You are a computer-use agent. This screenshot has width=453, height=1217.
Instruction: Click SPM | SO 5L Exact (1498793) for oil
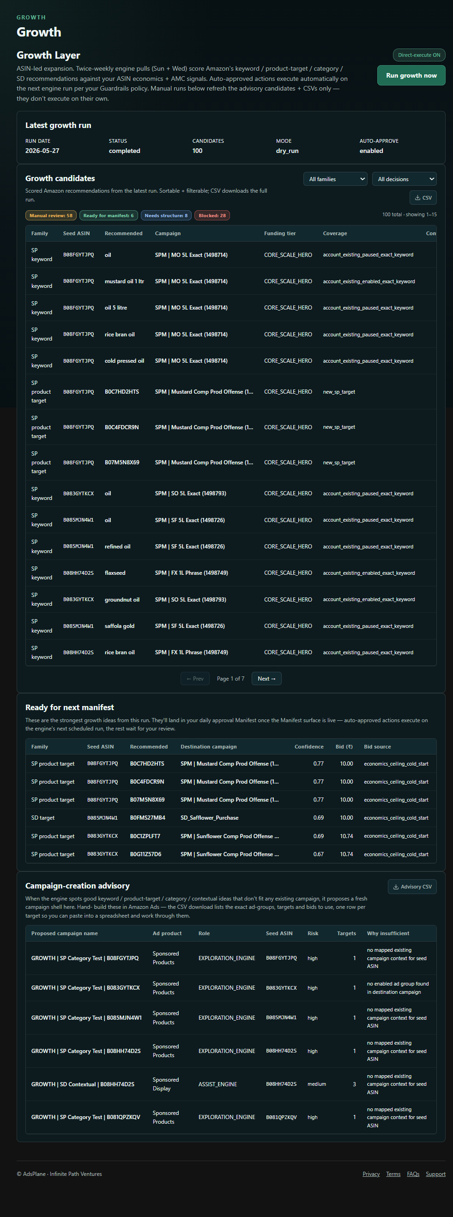(190, 493)
